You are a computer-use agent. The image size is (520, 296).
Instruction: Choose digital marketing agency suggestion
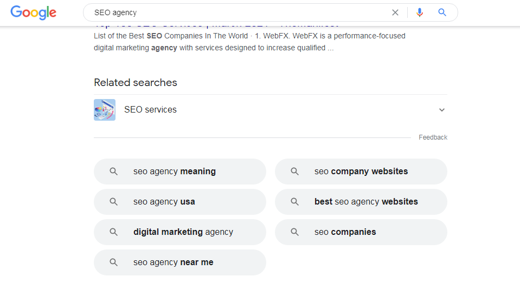tap(183, 232)
